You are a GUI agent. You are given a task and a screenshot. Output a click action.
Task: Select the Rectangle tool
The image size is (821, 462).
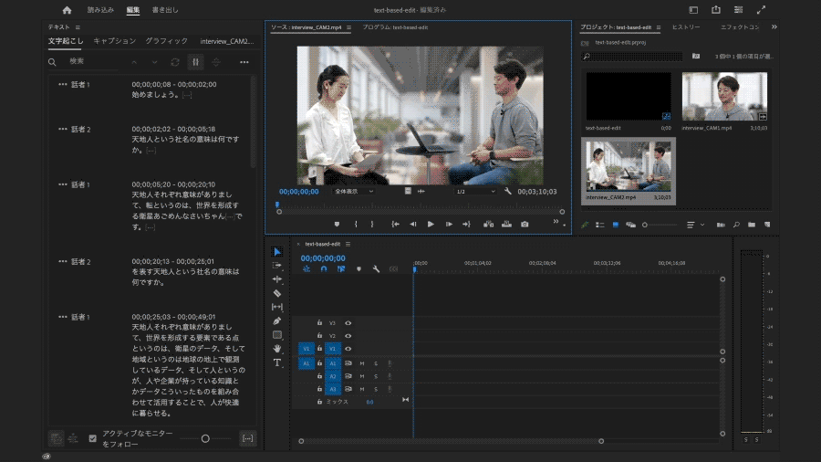pyautogui.click(x=277, y=335)
